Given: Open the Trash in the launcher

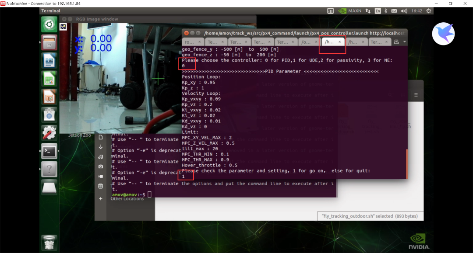Looking at the screenshot, I should (49, 243).
